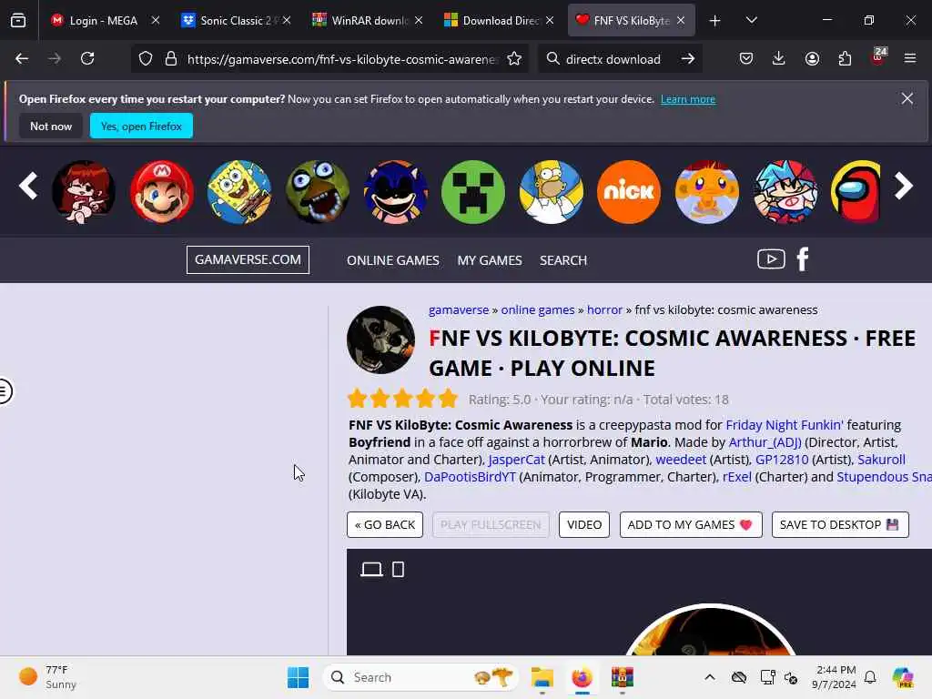The image size is (932, 699).
Task: Click Yes, open Firefox button
Action: 141,126
